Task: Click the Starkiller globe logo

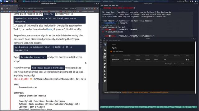Action: (105, 45)
